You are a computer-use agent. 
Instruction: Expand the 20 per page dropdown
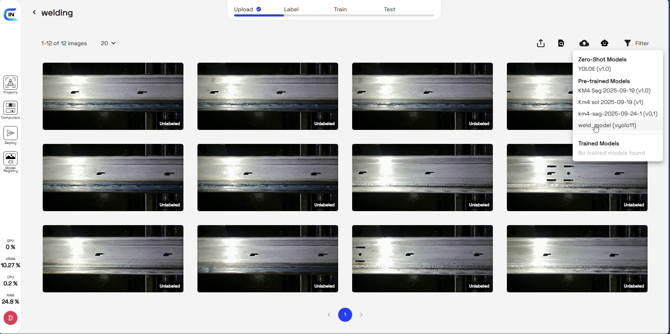108,43
